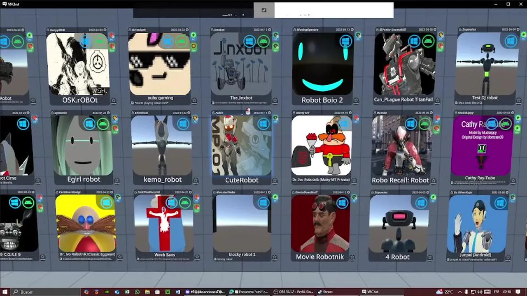Select the Robo Recall: Robot thumbnail
527x296 pixels.
pyautogui.click(x=402, y=146)
